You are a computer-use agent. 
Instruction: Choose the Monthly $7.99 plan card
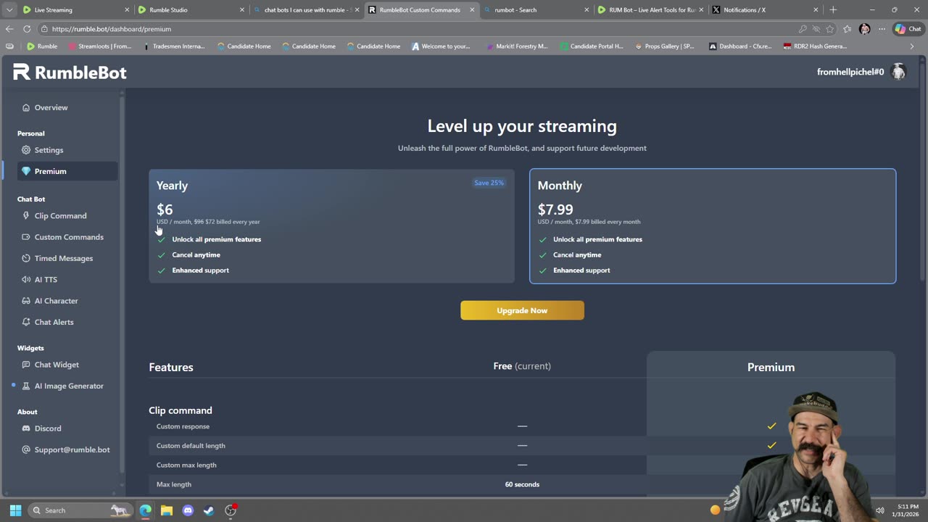[713, 226]
